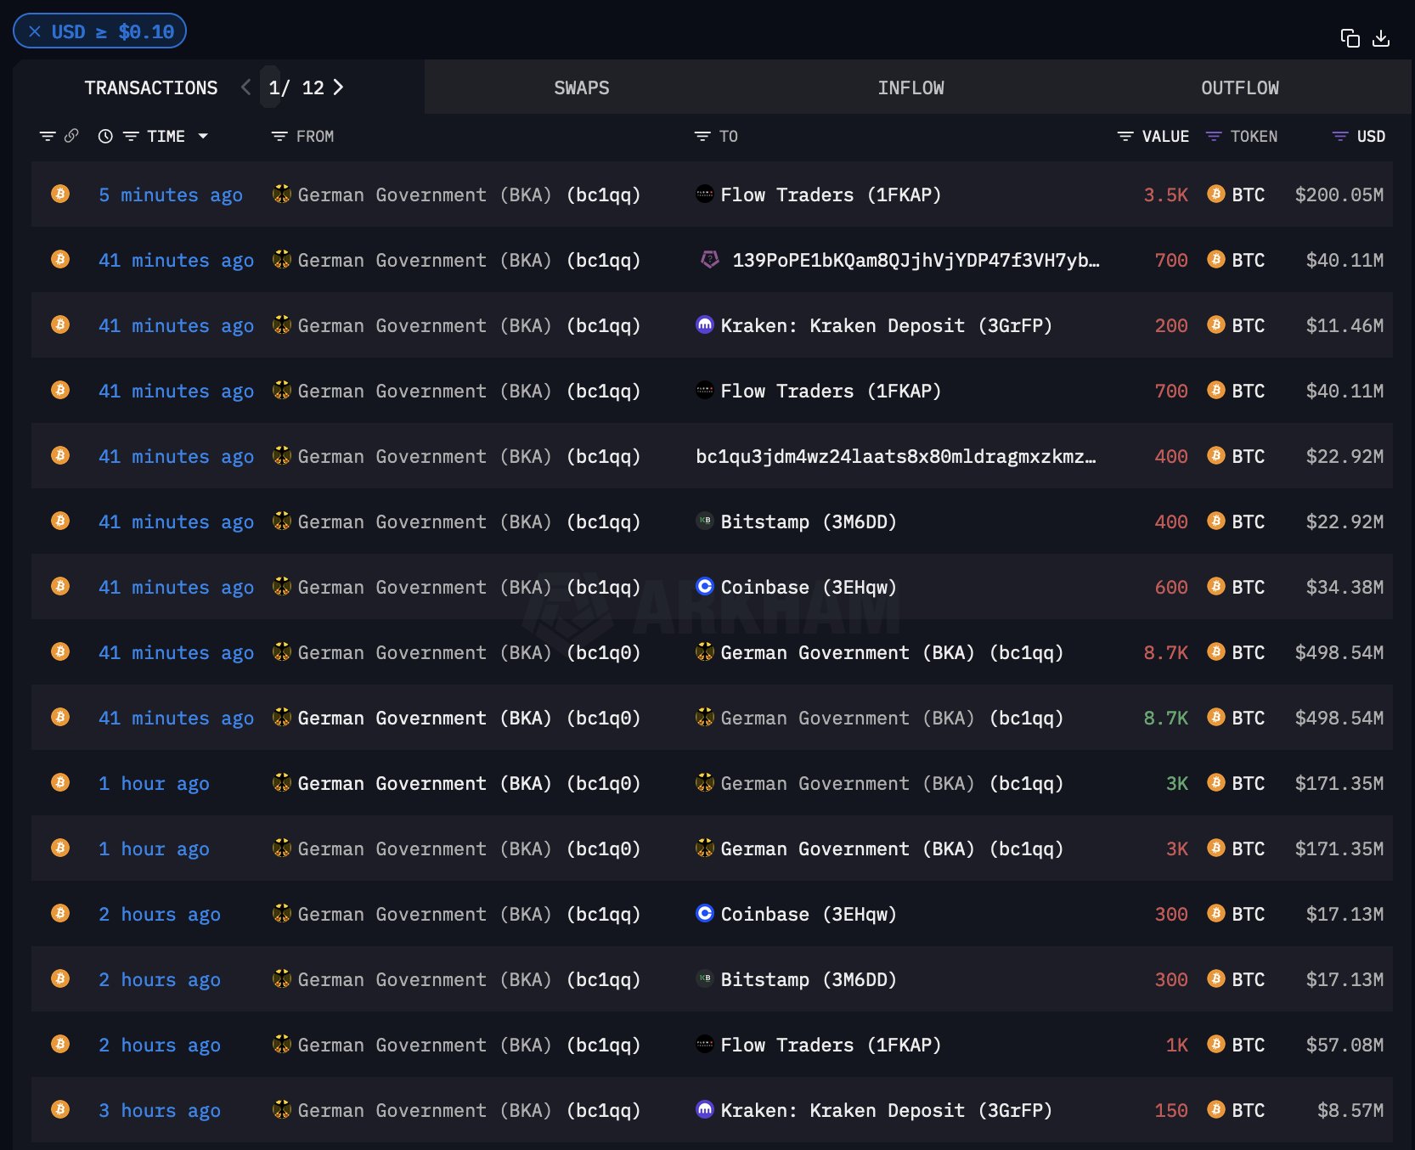The image size is (1415, 1150).
Task: Click the 150 BTC value
Action: (x=1171, y=1110)
